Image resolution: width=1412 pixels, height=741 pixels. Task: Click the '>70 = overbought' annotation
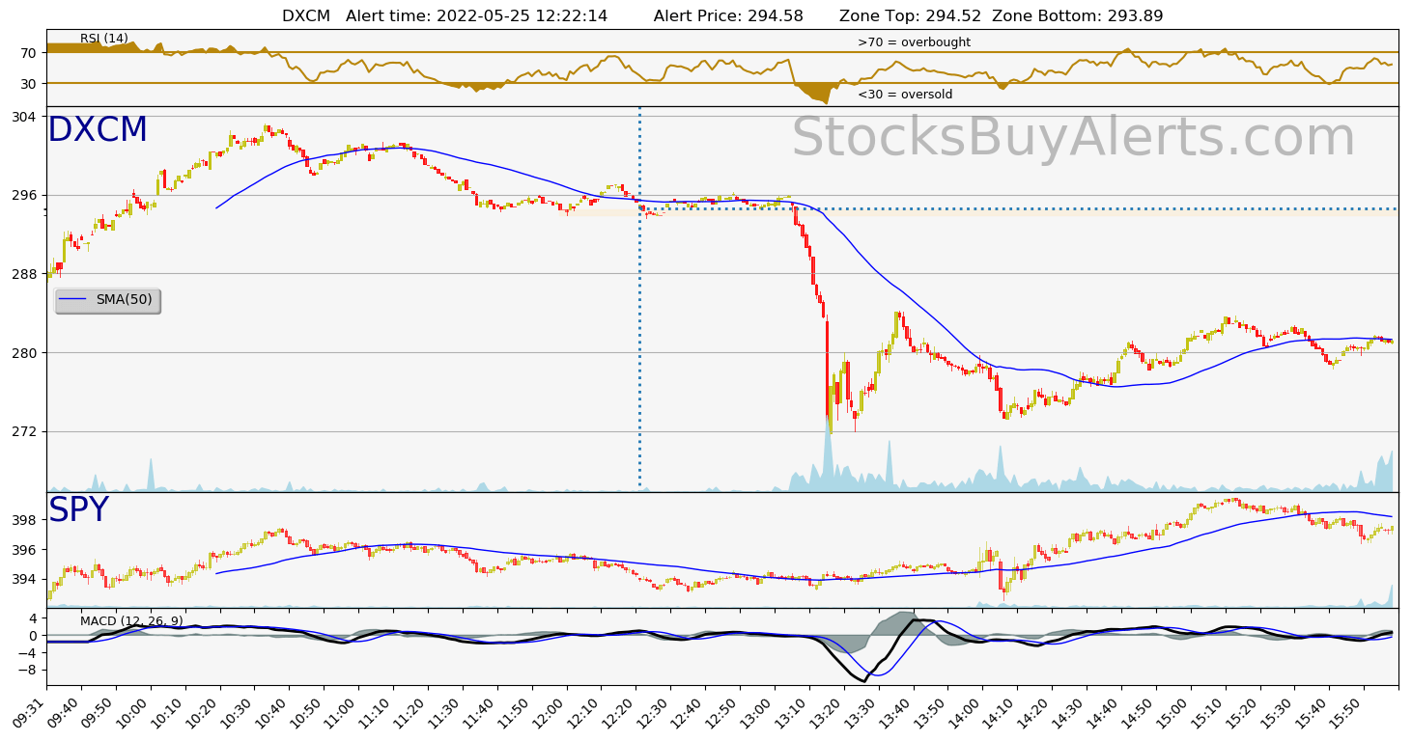(x=914, y=42)
